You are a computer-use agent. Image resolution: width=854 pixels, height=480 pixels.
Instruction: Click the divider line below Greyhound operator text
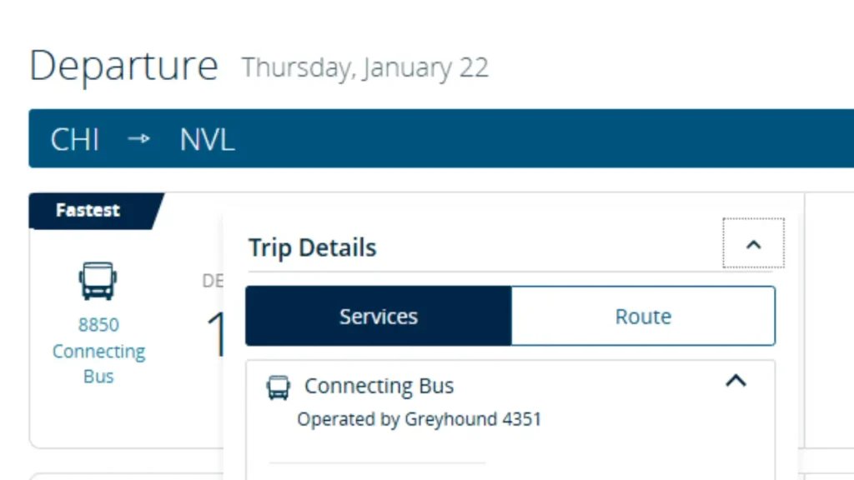377,463
